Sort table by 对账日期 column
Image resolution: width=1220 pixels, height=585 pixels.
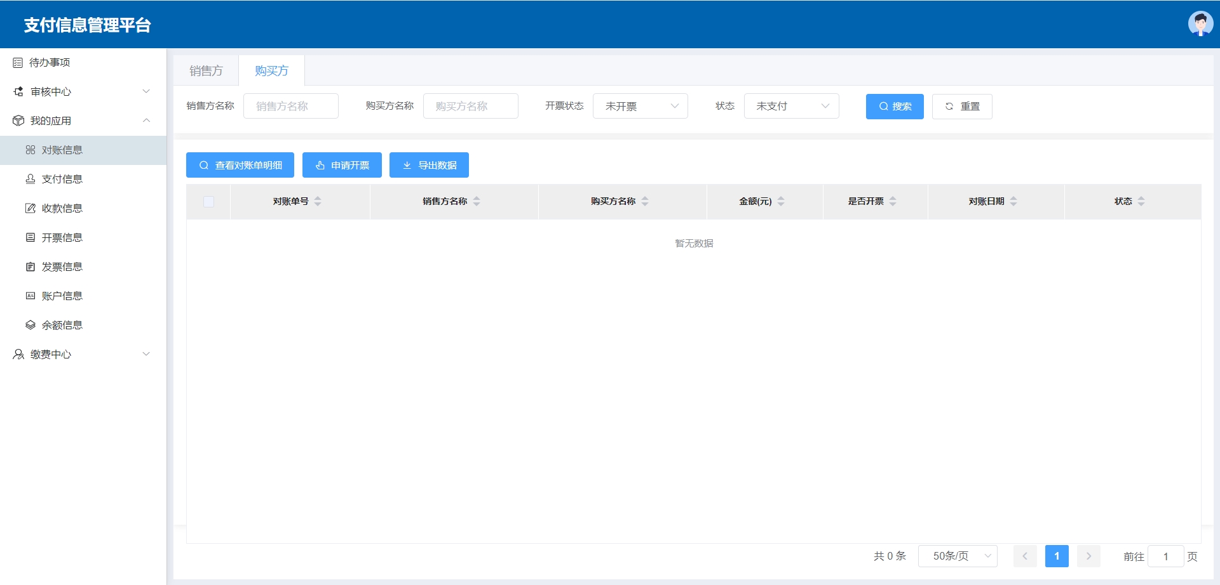point(1013,201)
